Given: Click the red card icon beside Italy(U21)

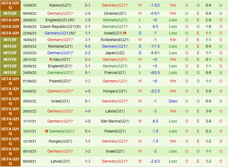Looking at the screenshot, I should pos(51,60).
